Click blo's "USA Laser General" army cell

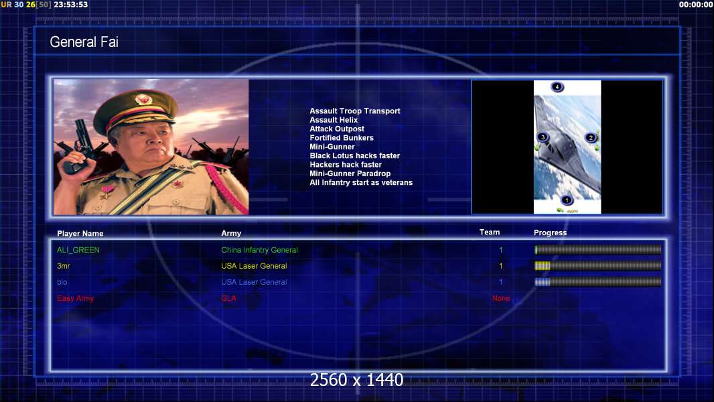[x=254, y=282]
